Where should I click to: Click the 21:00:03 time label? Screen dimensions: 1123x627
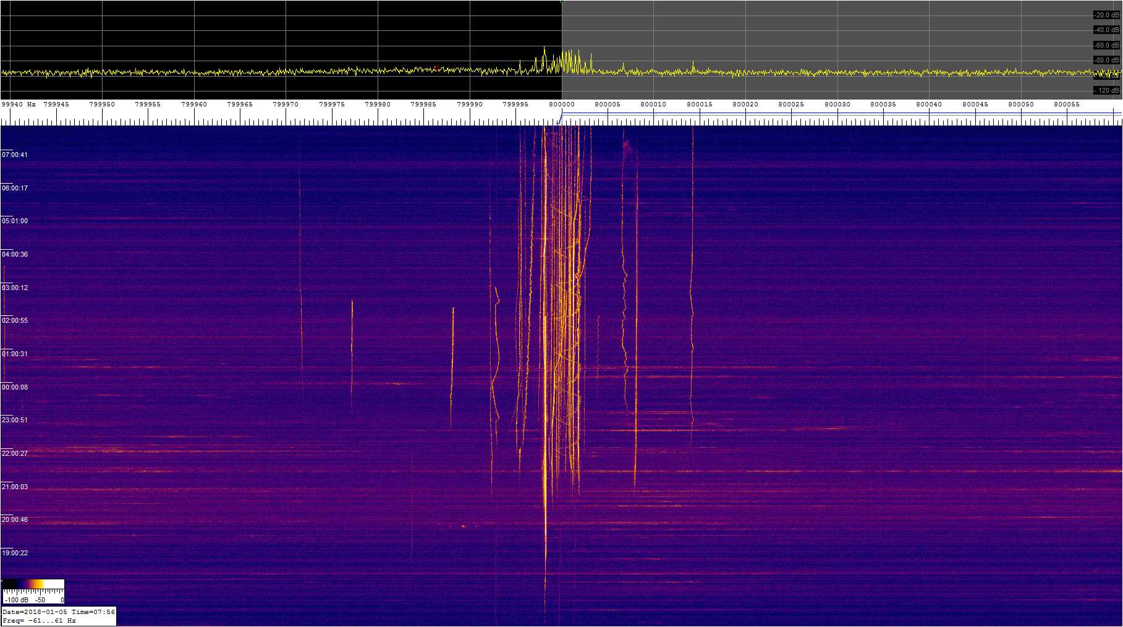click(x=15, y=487)
